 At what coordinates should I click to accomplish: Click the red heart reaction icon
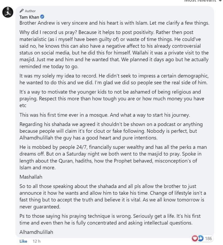coord(195,238)
